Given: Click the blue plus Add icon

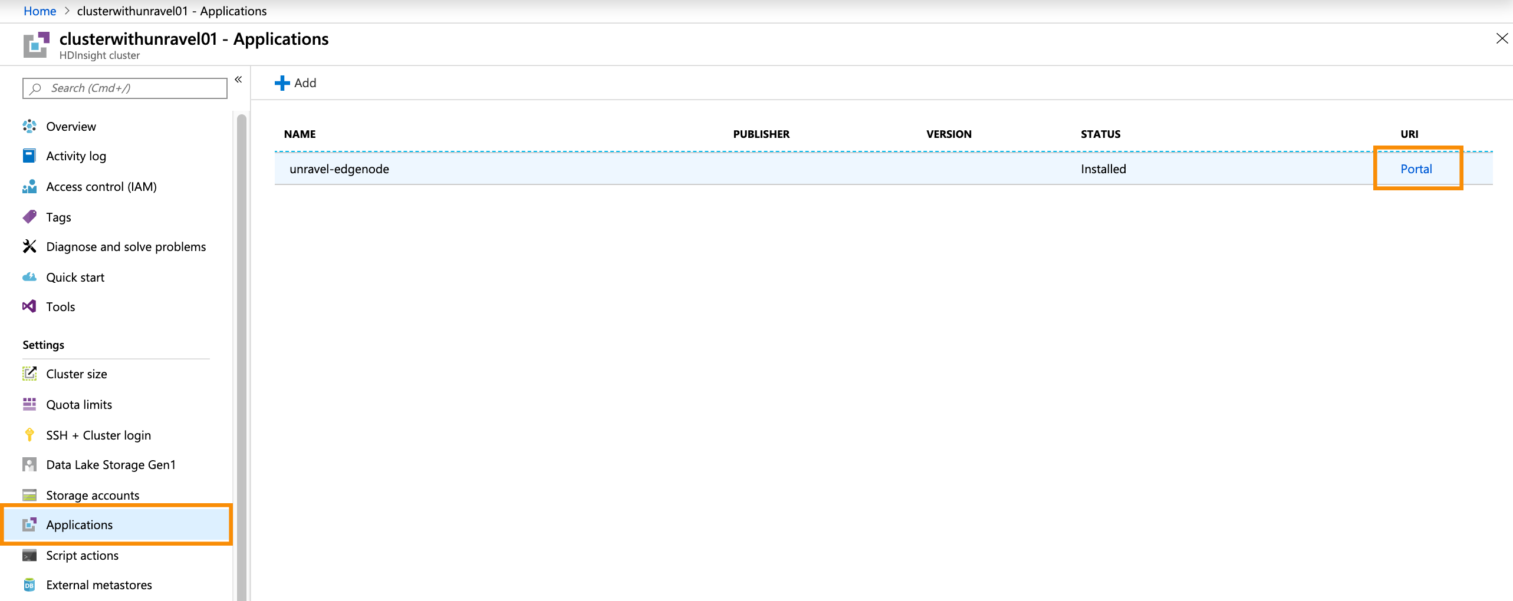Looking at the screenshot, I should coord(282,83).
